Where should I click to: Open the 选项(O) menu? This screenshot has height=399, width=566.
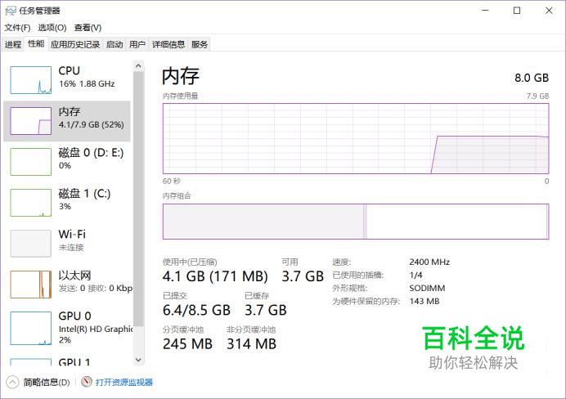coord(52,28)
